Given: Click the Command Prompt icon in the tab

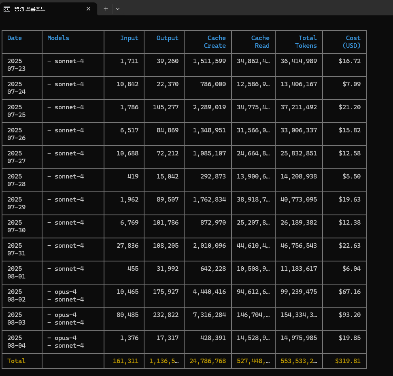Looking at the screenshot, I should 7,9.
